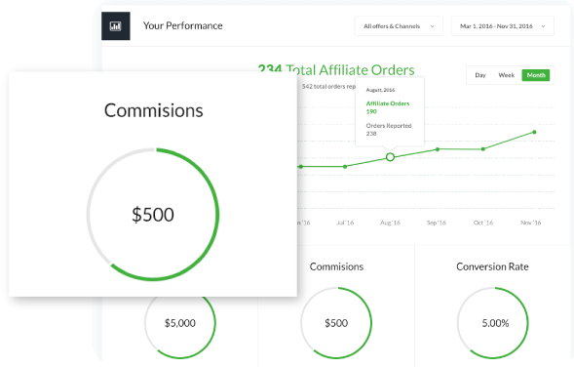Click the September data point on the chart

(438, 149)
